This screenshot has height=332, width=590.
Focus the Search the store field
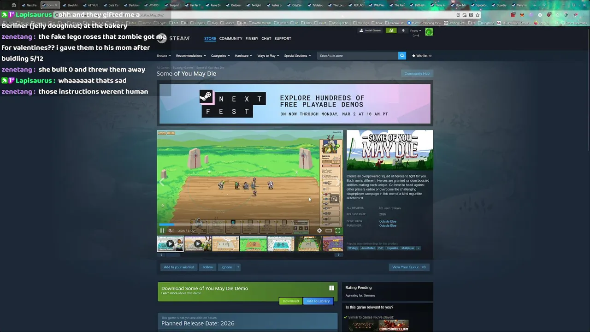click(x=358, y=55)
